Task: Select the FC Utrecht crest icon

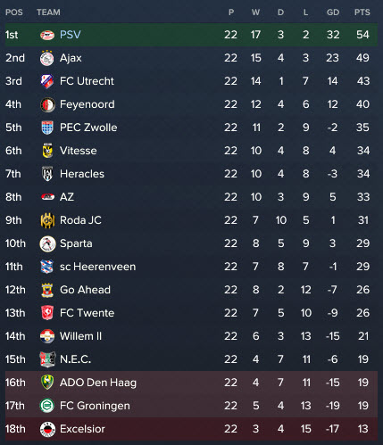Action: point(47,81)
